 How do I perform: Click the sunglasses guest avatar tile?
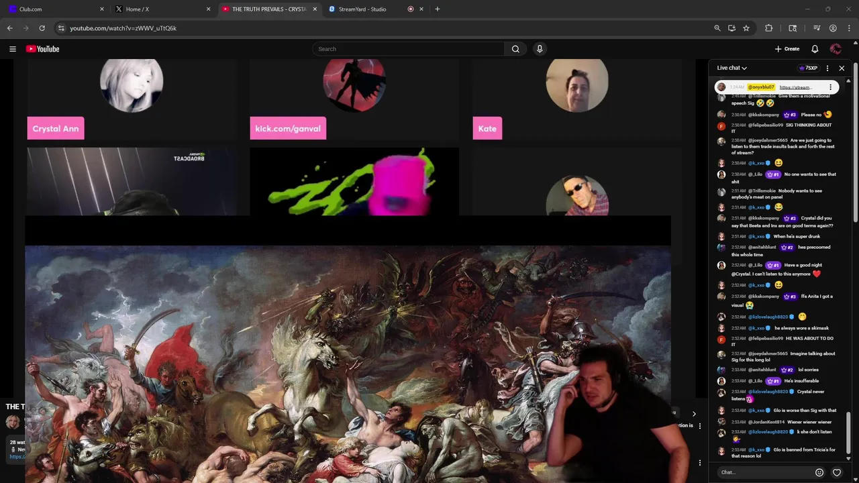click(577, 196)
